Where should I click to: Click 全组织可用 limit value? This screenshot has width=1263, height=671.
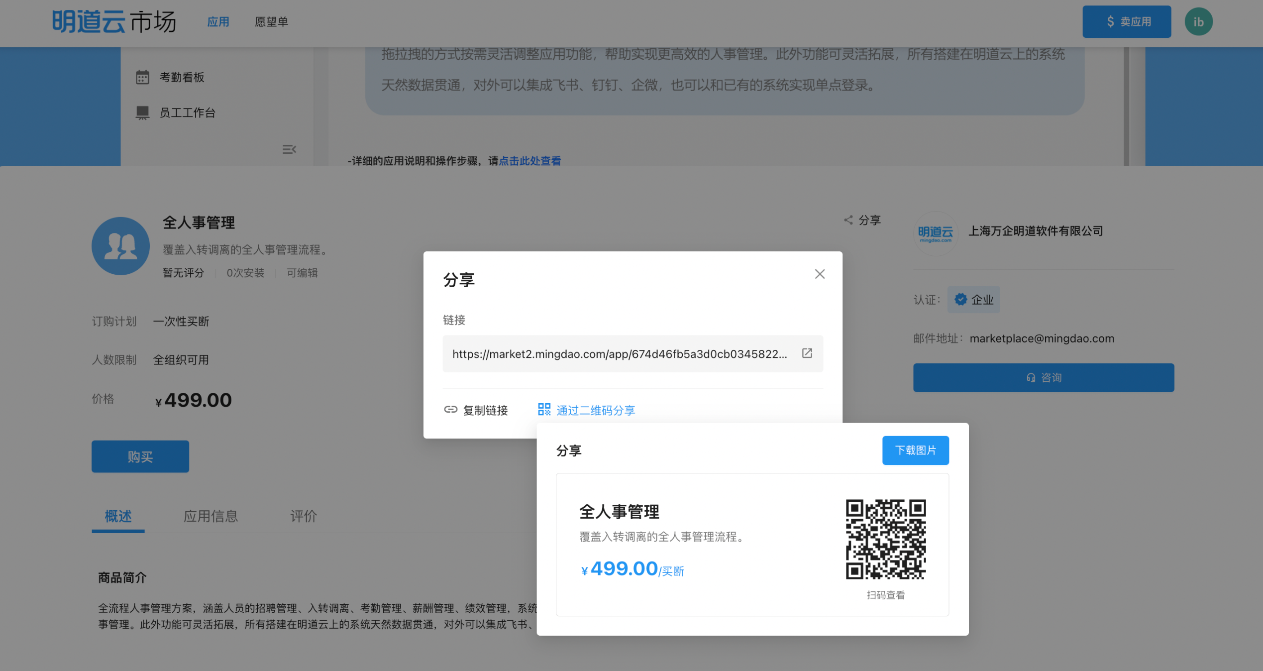181,360
